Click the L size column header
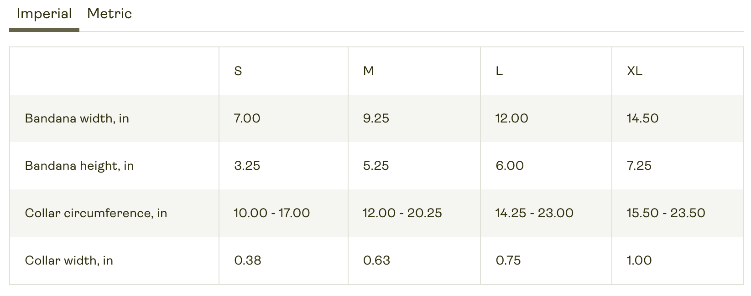Viewport: 751px width, 296px height. 499,71
